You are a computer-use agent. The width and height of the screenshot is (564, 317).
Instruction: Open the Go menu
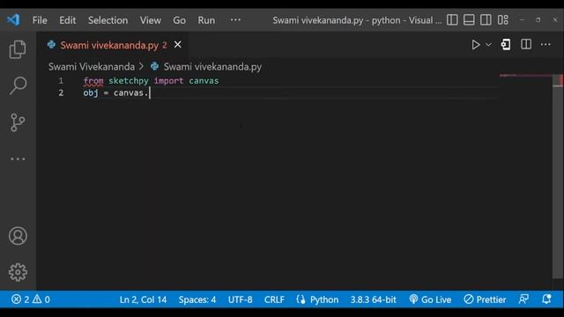179,20
